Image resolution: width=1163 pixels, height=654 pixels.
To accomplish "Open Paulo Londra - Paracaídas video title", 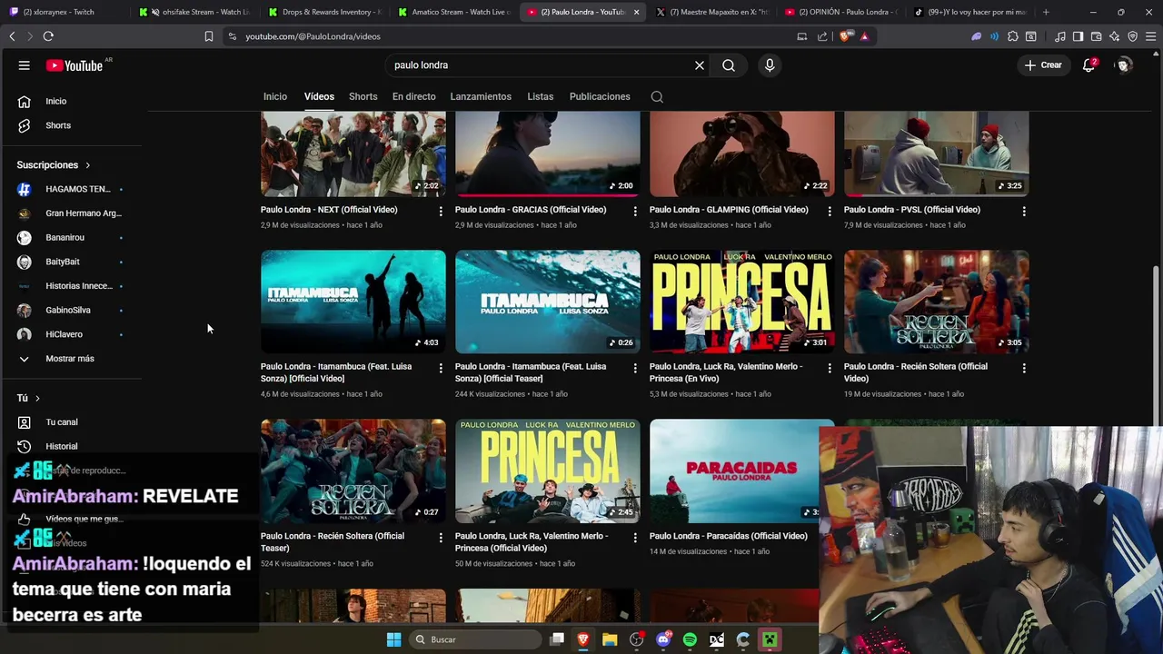I will pyautogui.click(x=728, y=536).
